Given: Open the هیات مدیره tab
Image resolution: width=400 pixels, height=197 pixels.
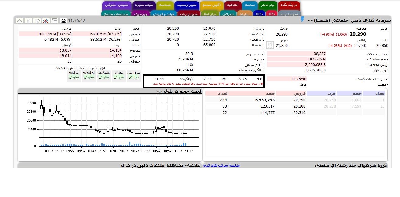Looking at the screenshot, I should click(x=144, y=5).
